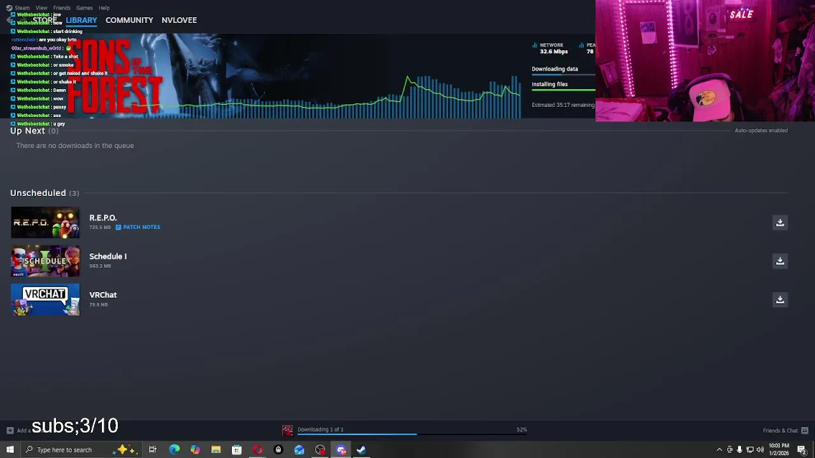Click the Installing files status label

(549, 84)
